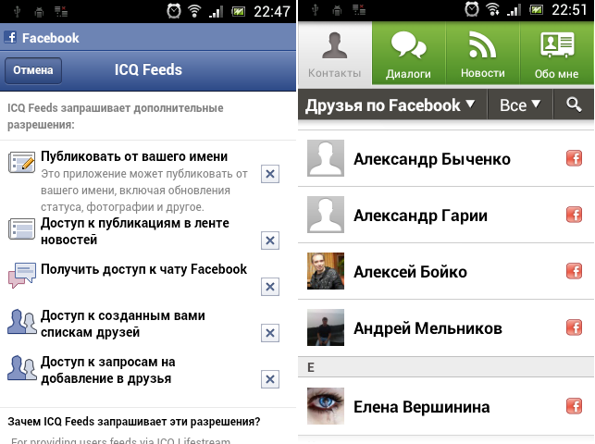The height and width of the screenshot is (444, 595).
Task: Select contact Александр Гарии
Action: [x=446, y=215]
